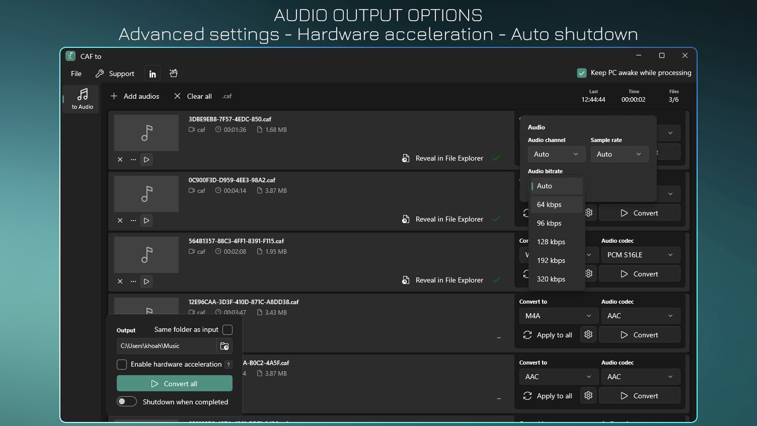This screenshot has height=426, width=757.
Task: Play preview of 3DBE9EB8-7F57-4EDC-850.caf
Action: 146,160
